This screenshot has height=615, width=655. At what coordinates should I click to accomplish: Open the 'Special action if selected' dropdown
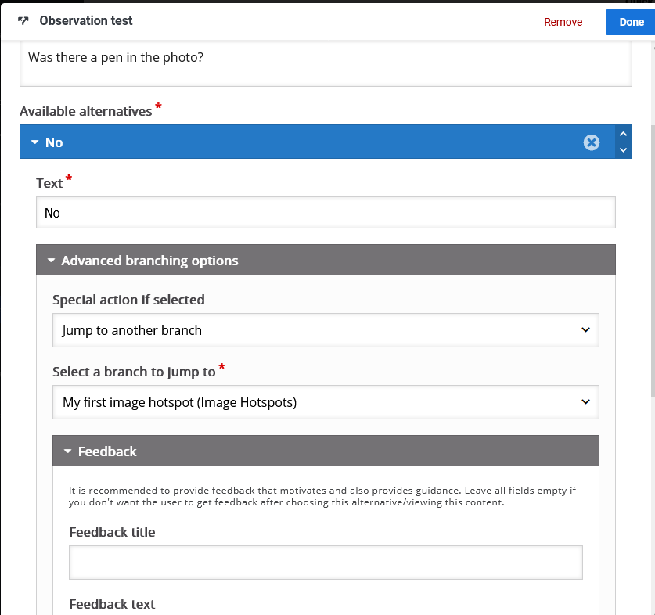click(325, 330)
